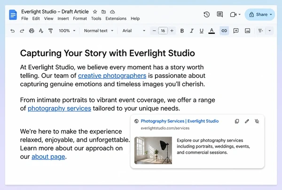This screenshot has width=282, height=190.
Task: Open the text alignment options
Action: [x=260, y=31]
